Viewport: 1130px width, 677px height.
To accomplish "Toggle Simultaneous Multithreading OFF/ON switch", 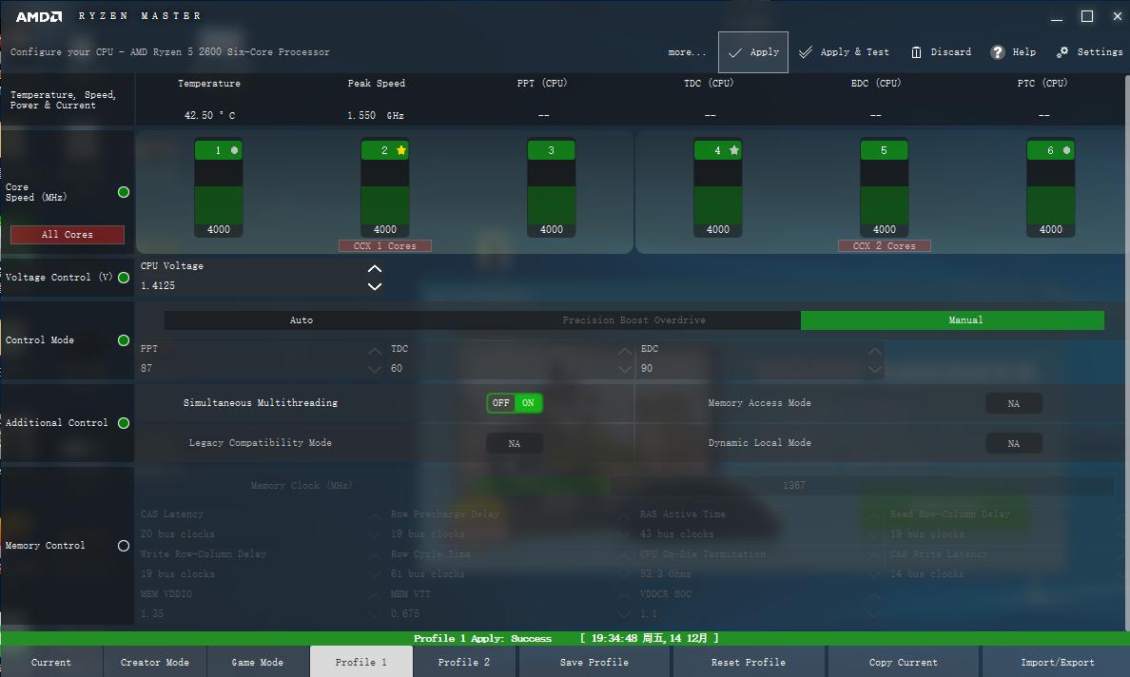I will pos(515,403).
